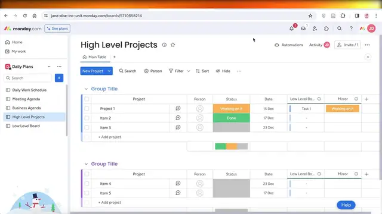Check the Item 5 row checkbox
The height and width of the screenshot is (214, 382).
pyautogui.click(x=87, y=193)
